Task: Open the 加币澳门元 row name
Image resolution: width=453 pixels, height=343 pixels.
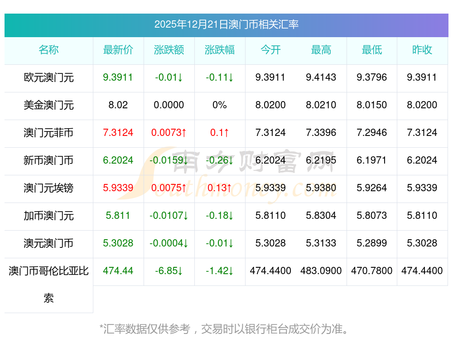Action: click(48, 216)
